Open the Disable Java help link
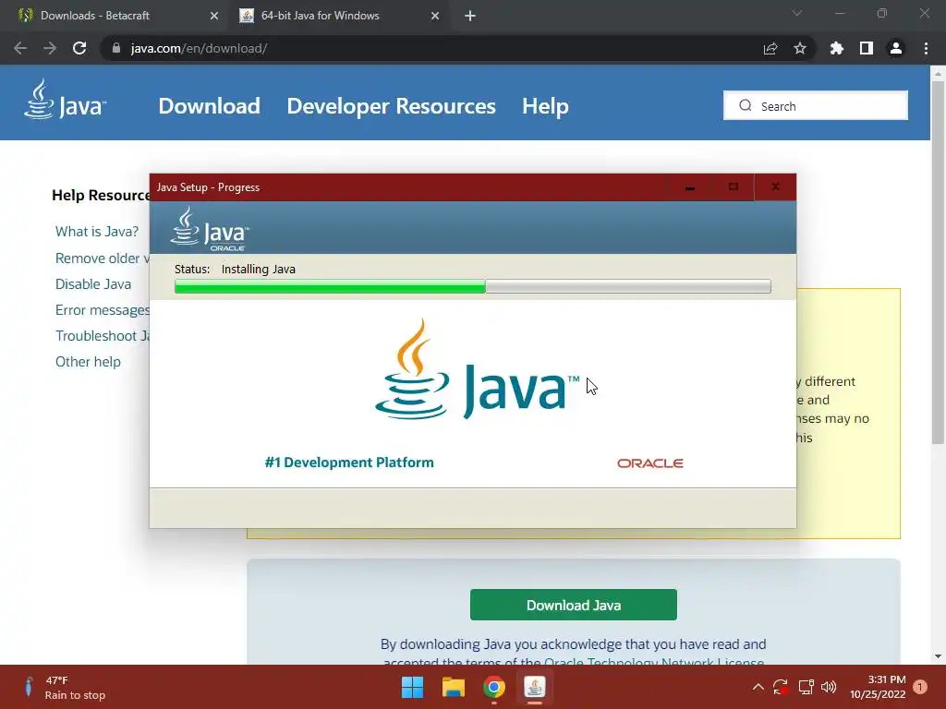 93,284
